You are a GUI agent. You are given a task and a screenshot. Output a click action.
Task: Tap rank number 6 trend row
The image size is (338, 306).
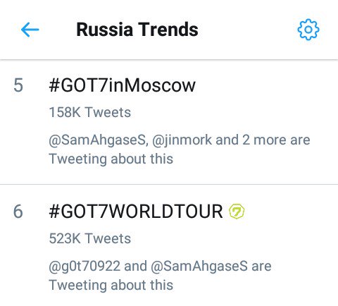click(x=169, y=245)
